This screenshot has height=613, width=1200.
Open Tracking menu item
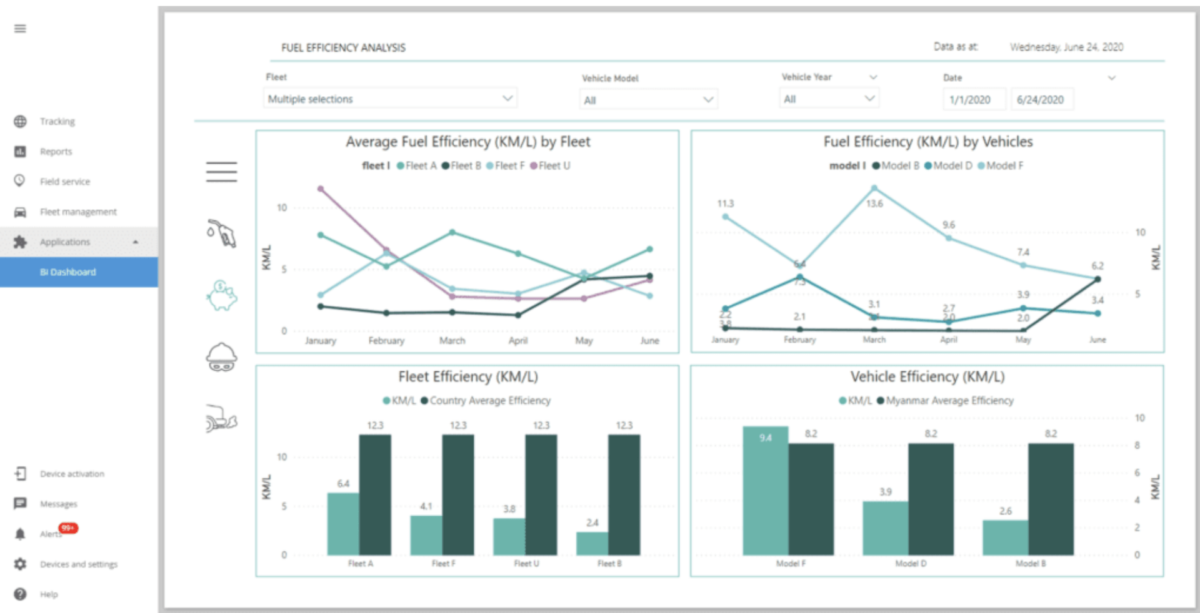coord(57,121)
